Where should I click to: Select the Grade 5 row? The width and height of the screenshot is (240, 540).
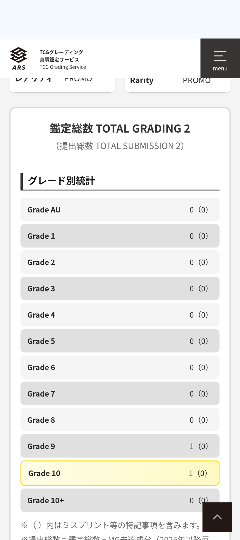pos(120,341)
